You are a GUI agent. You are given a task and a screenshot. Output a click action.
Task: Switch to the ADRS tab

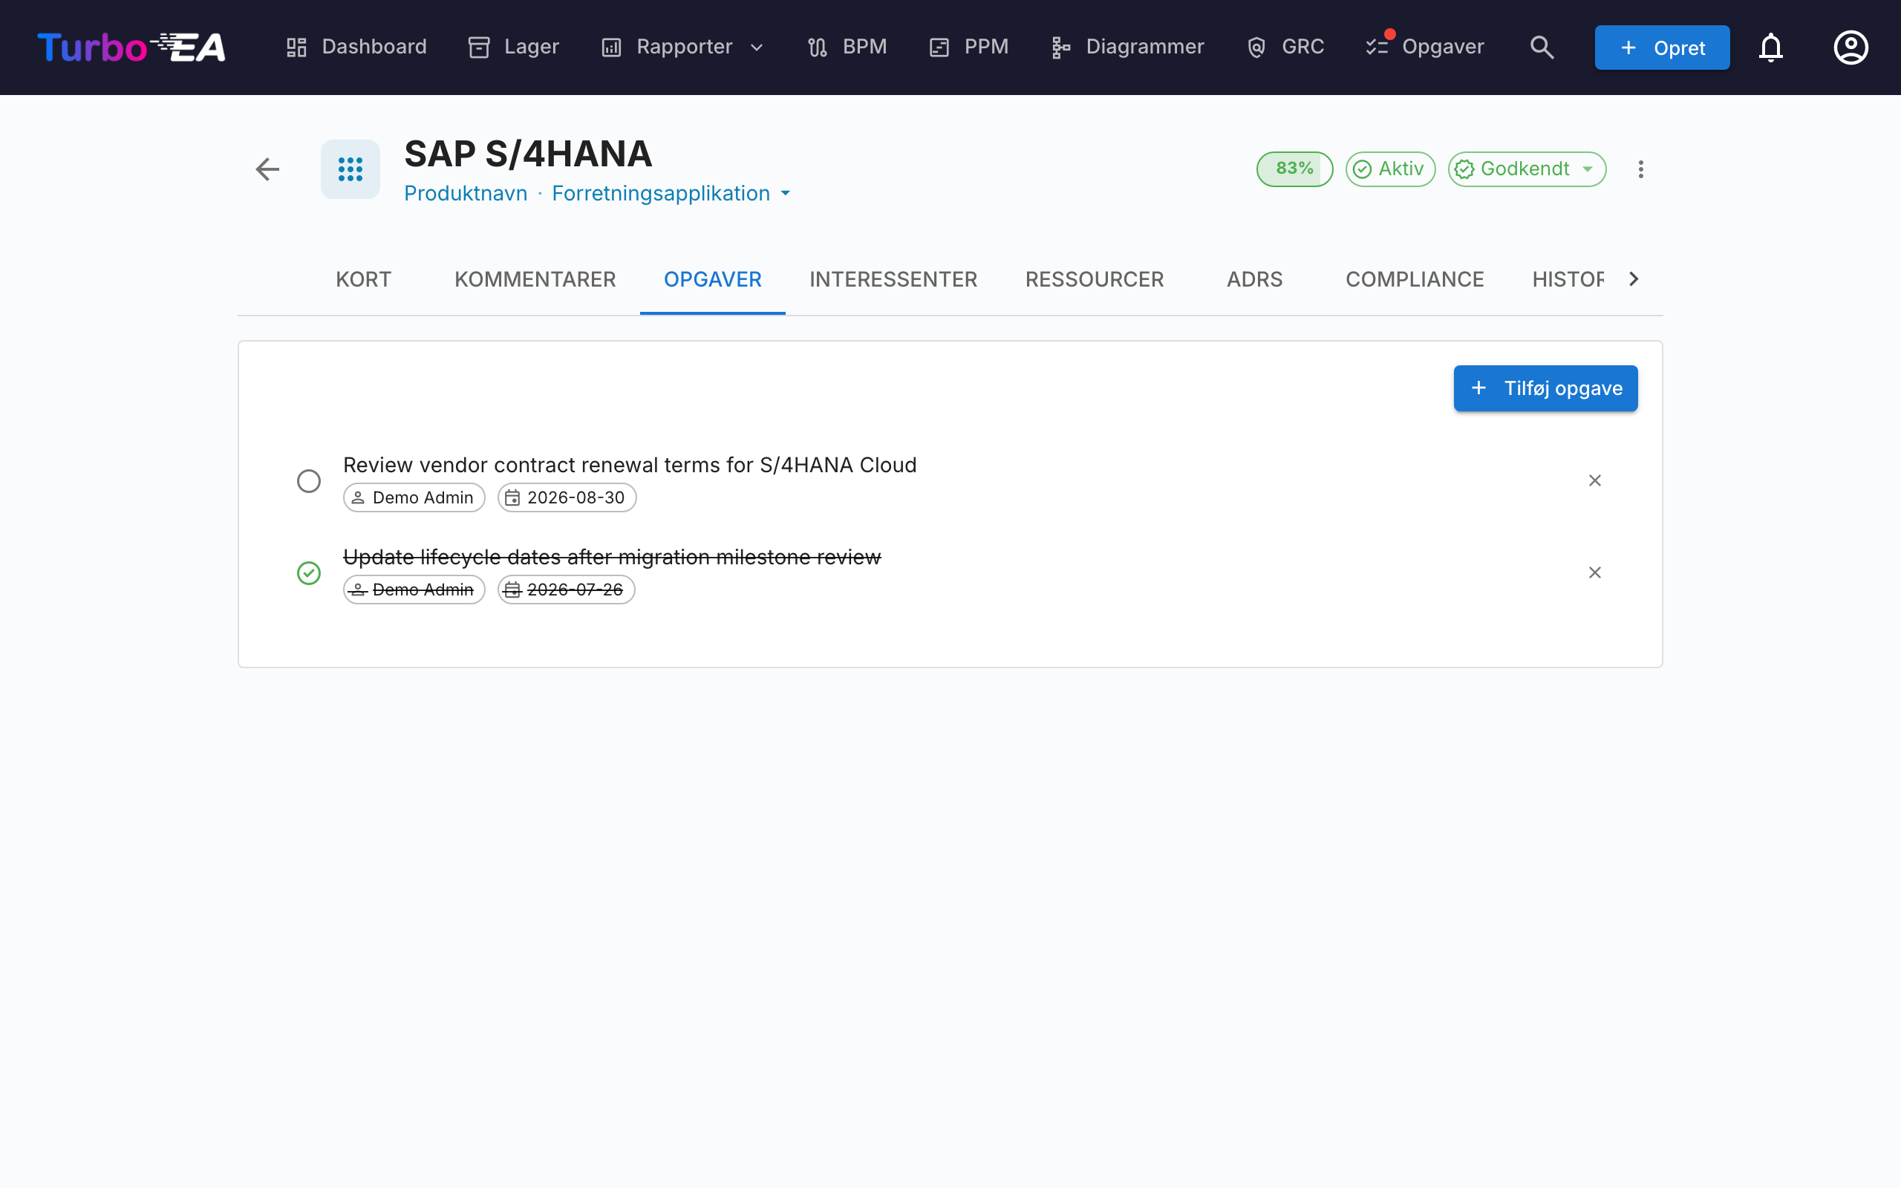pos(1254,279)
